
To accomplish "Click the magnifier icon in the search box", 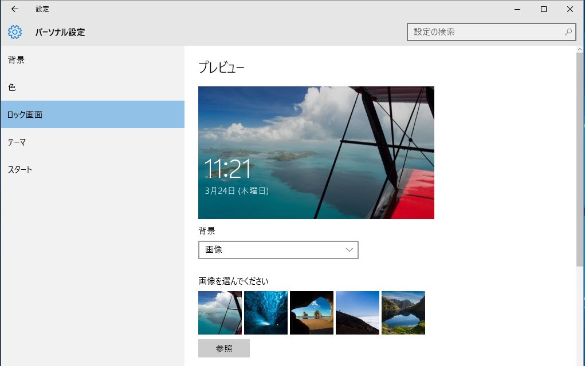I will 568,32.
